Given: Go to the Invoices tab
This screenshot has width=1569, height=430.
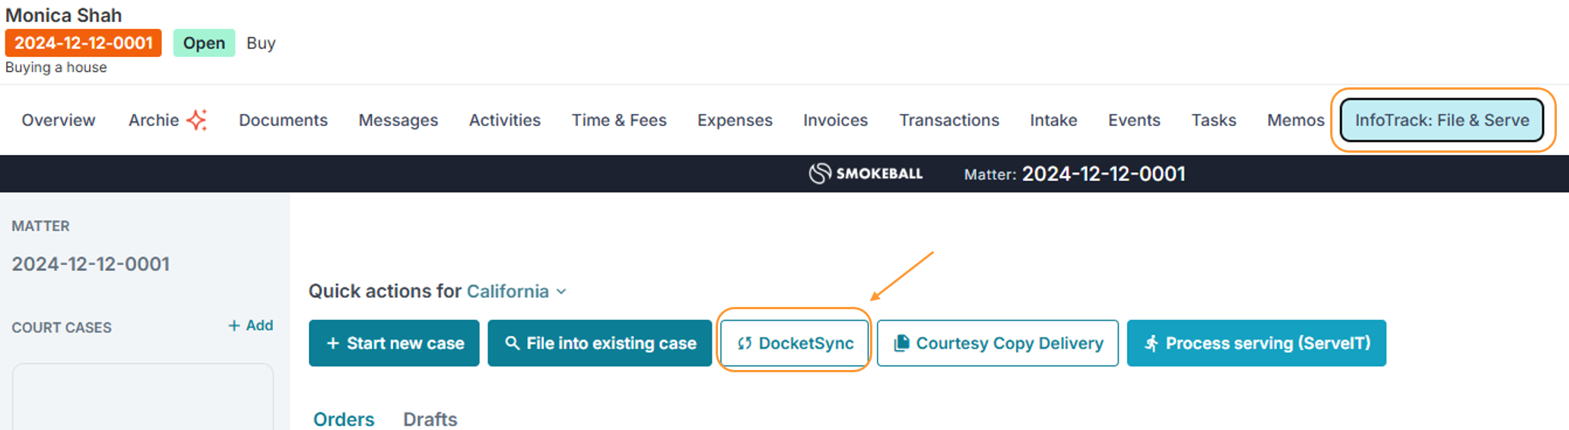Looking at the screenshot, I should tap(835, 120).
